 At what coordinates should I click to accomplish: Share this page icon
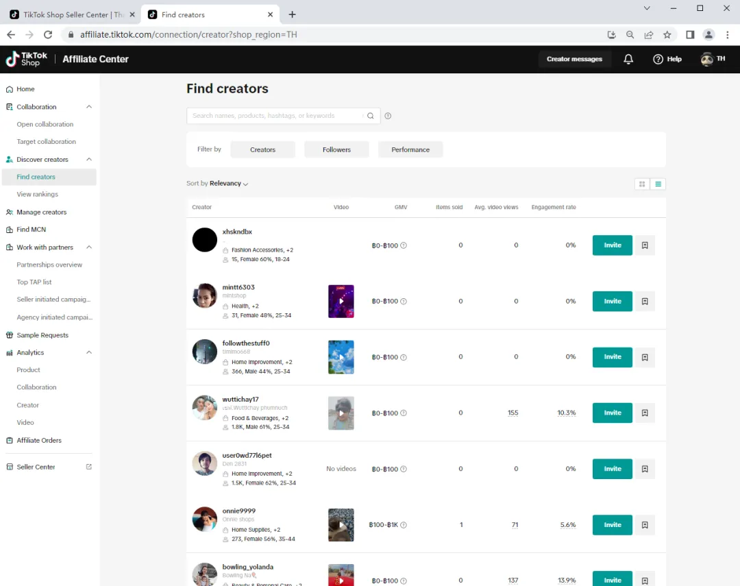click(649, 34)
